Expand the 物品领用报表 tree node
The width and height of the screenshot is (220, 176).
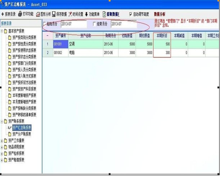[2, 147]
